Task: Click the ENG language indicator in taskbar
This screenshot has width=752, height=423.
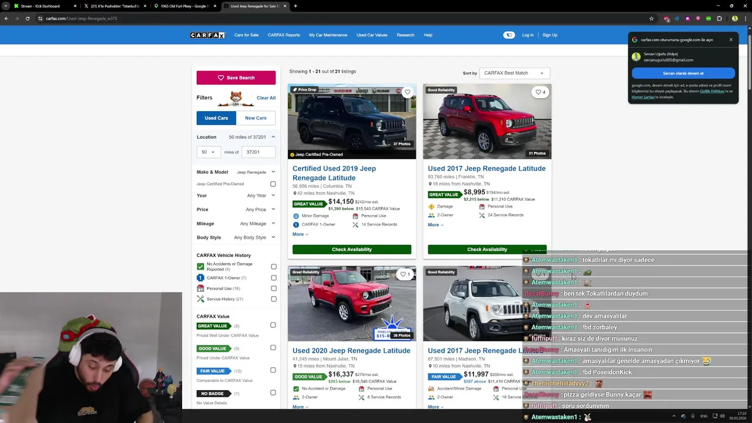Action: (x=704, y=417)
